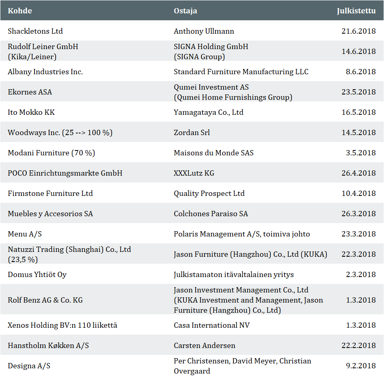Select the Anthony Ullmann cell

[204, 31]
